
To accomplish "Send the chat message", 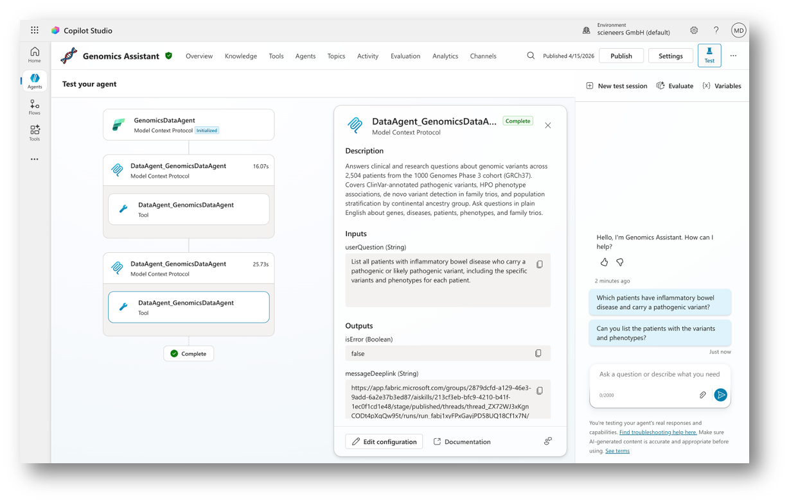I will click(721, 395).
